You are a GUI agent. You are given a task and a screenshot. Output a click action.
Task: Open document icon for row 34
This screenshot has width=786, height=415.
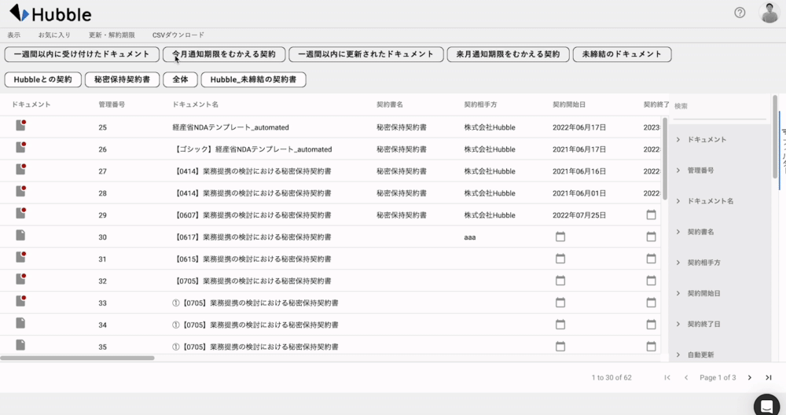point(20,323)
